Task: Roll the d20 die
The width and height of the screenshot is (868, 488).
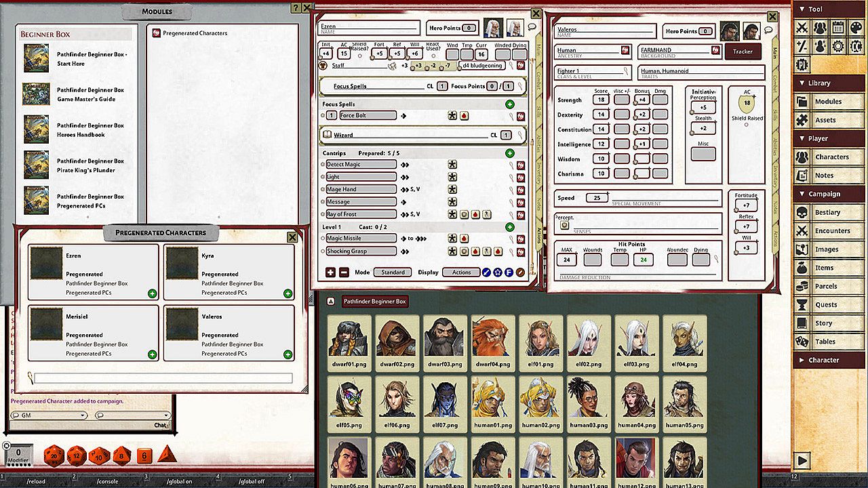Action: pos(55,455)
